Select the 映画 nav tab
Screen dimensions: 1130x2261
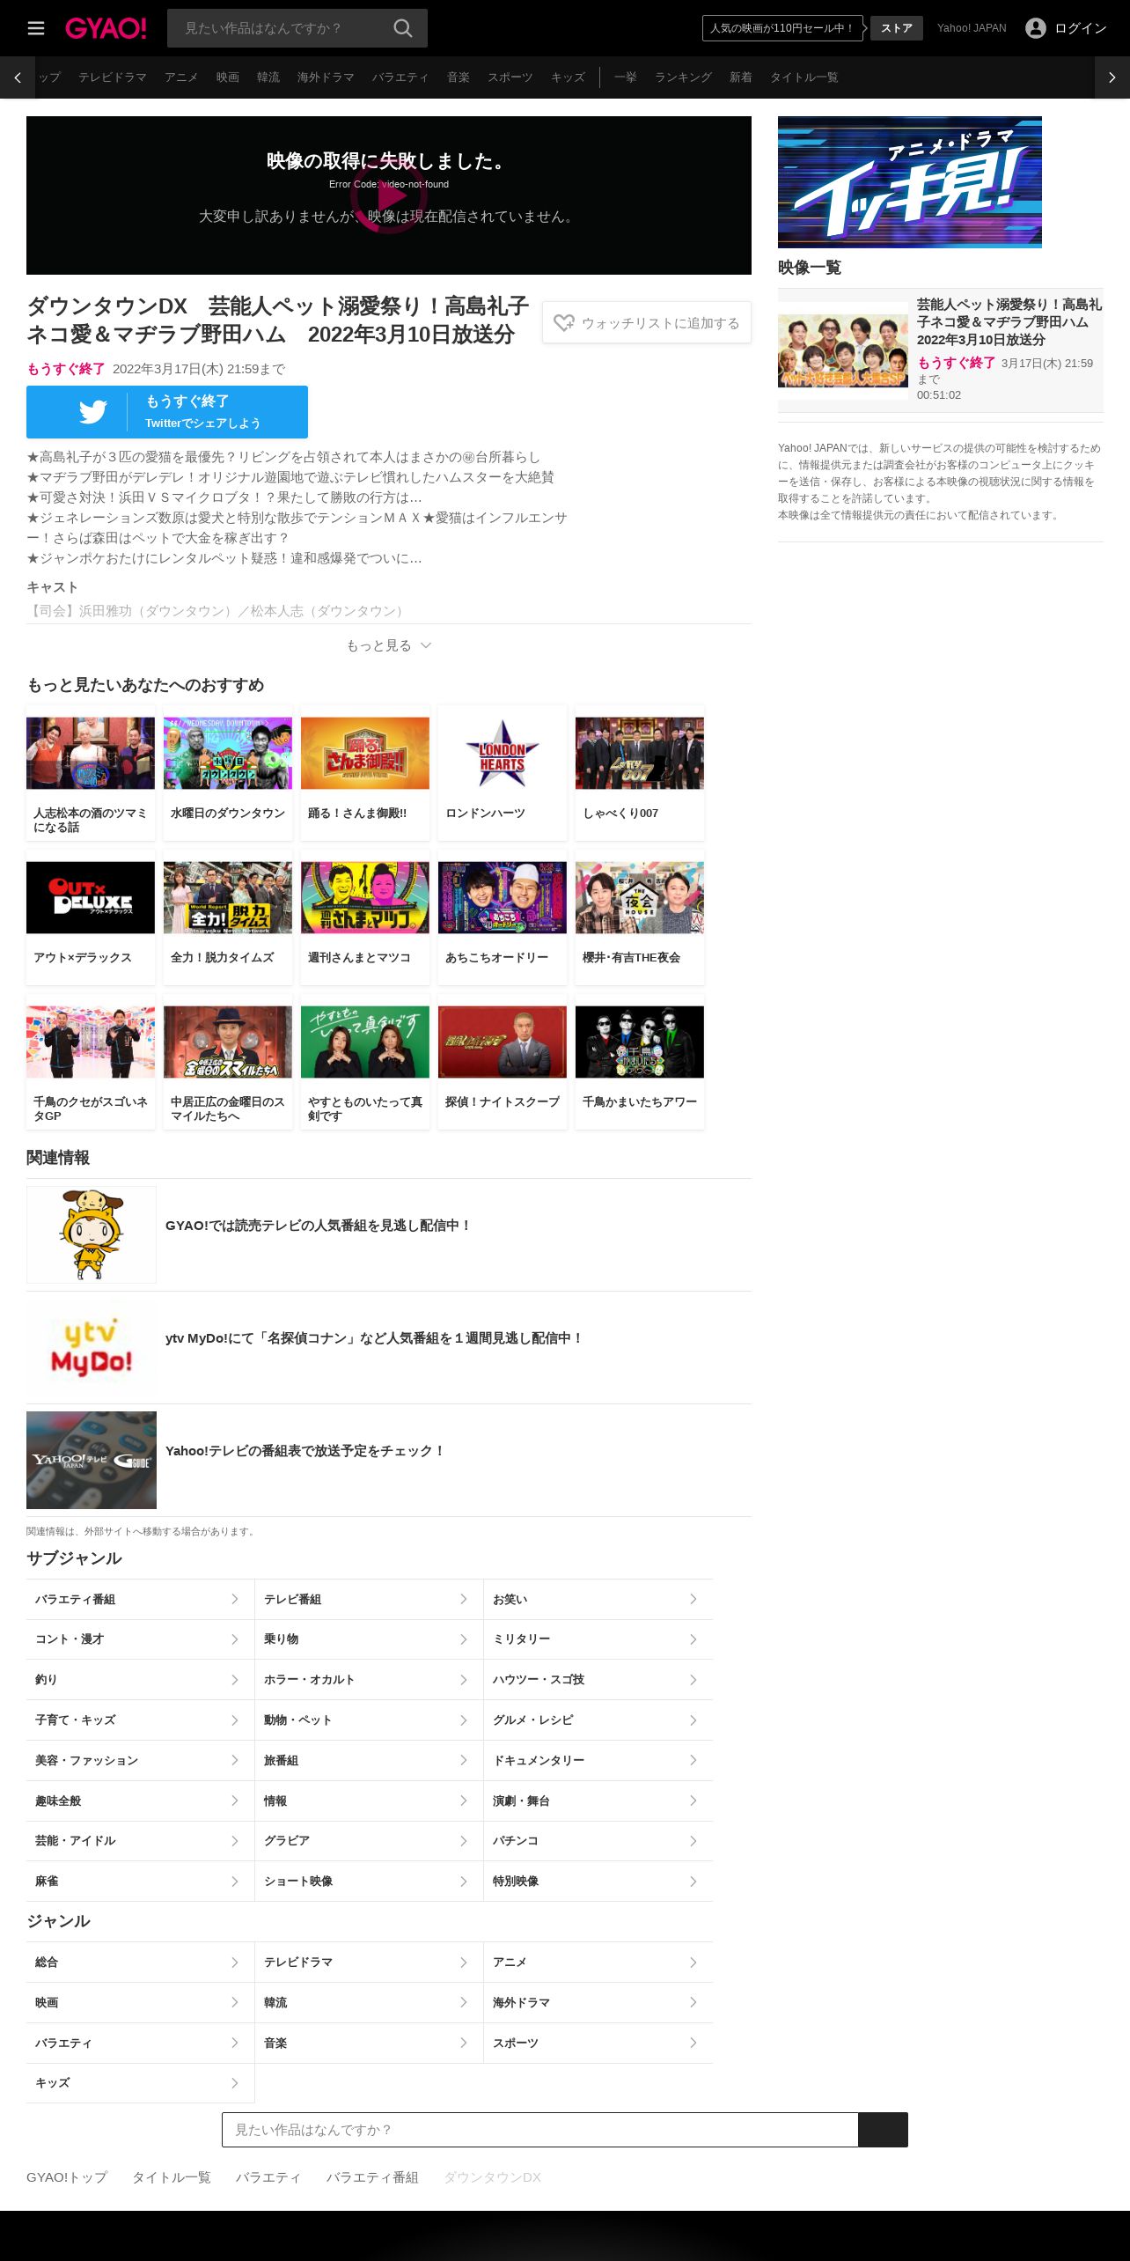click(x=228, y=77)
